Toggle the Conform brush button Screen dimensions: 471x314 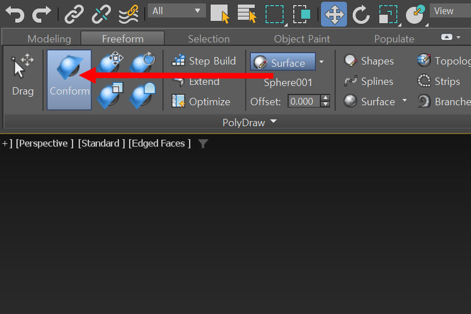70,80
